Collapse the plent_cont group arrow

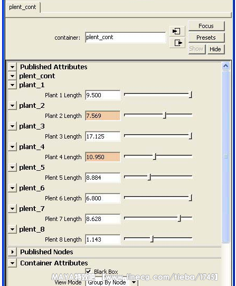pyautogui.click(x=12, y=76)
